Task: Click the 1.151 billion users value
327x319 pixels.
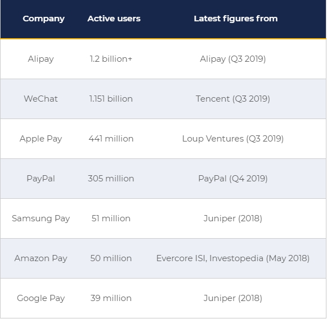Action: point(111,99)
